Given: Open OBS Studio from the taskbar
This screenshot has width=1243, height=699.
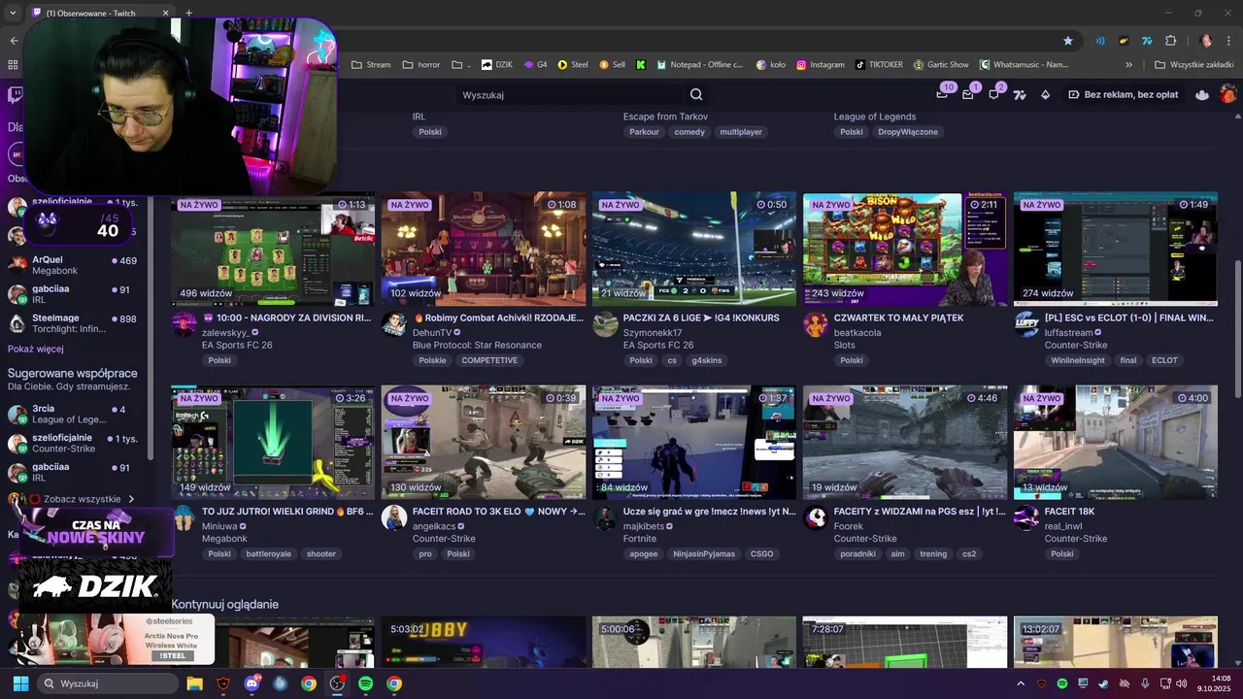Looking at the screenshot, I should (x=337, y=683).
